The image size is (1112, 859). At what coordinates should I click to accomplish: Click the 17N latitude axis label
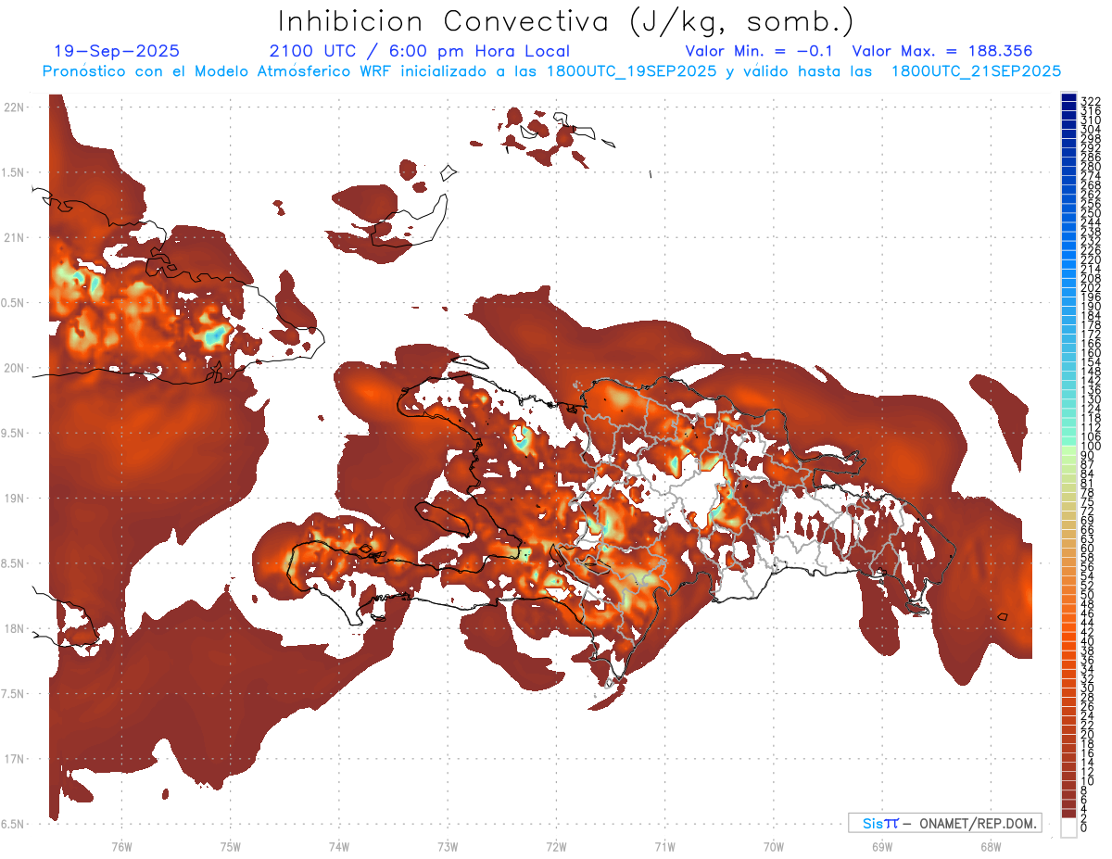pos(14,759)
